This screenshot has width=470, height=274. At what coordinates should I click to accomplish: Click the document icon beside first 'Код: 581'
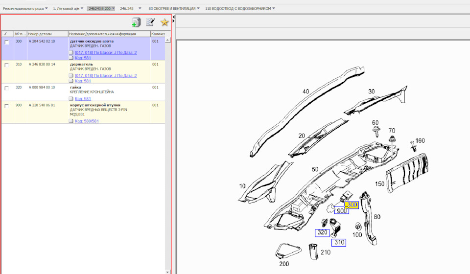[71, 58]
